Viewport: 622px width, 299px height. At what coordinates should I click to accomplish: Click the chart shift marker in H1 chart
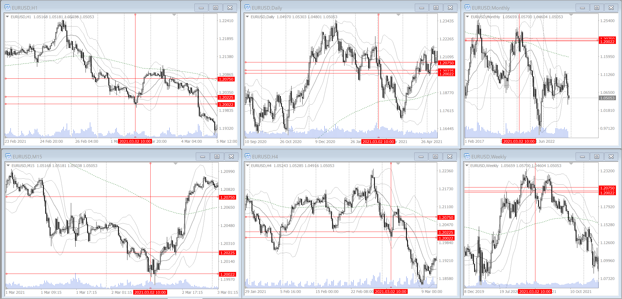pos(174,15)
